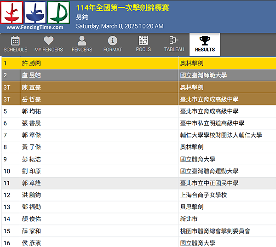
Task: Click the blue epee fencer logo
Action: point(35,12)
